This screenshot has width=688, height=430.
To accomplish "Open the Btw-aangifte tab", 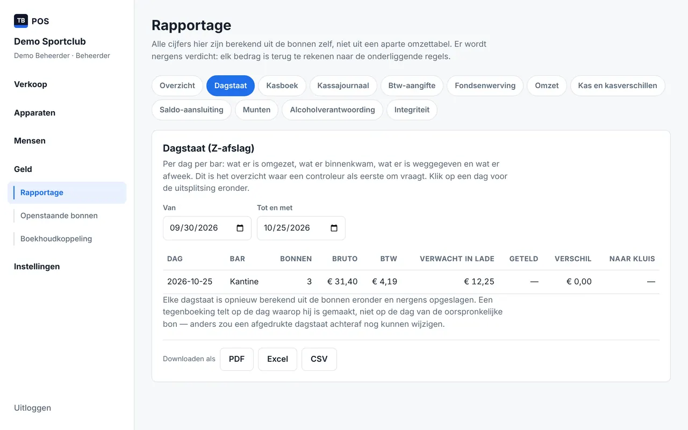I will pyautogui.click(x=412, y=85).
